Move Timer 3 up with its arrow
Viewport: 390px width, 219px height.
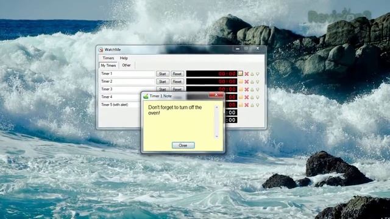252,89
